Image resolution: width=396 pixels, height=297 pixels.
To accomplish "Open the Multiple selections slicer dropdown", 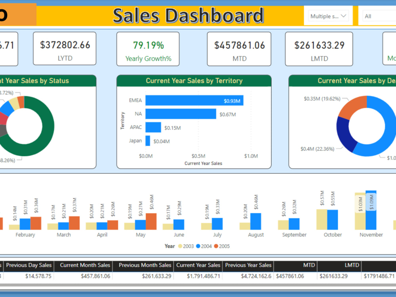I will pos(328,16).
